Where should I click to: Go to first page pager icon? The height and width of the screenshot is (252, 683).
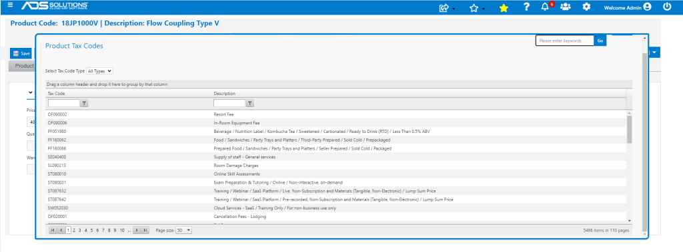pyautogui.click(x=53, y=230)
